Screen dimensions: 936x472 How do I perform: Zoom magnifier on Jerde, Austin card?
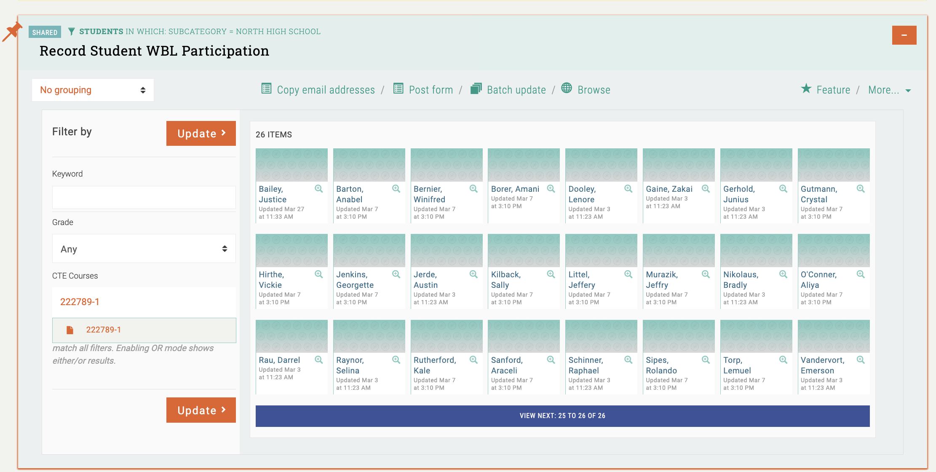point(474,274)
